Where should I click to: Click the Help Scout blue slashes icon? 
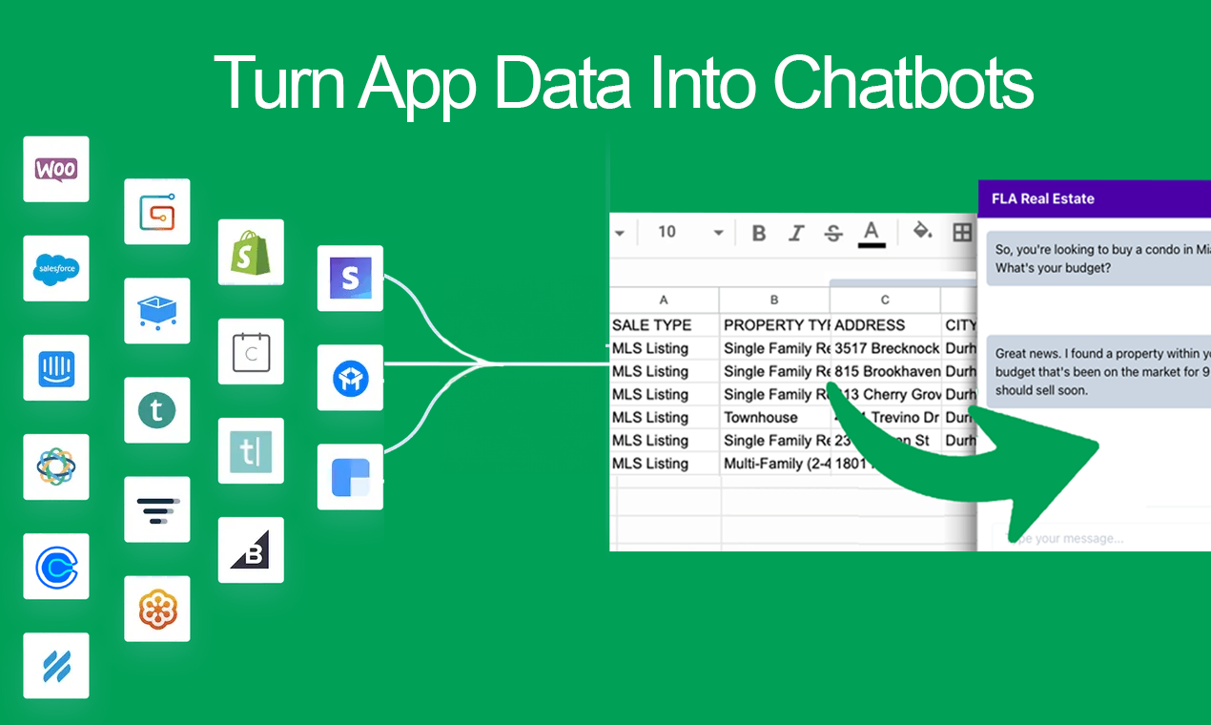(56, 665)
